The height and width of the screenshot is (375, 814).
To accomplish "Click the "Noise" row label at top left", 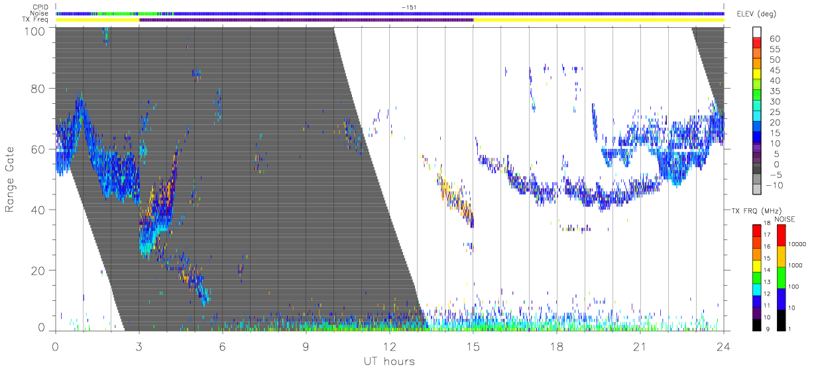I will tap(38, 13).
